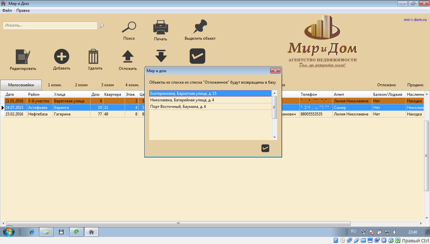Sort by the Балкон/Лоджия column header
Screen dimensions: 430x244
click(x=389, y=94)
